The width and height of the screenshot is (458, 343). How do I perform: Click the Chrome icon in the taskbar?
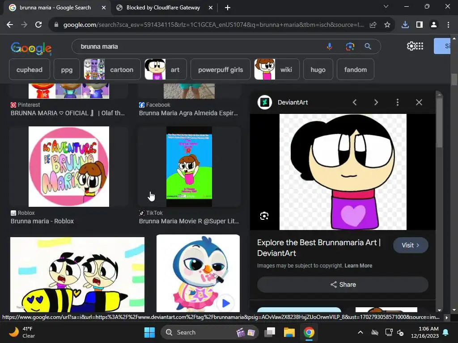click(309, 332)
